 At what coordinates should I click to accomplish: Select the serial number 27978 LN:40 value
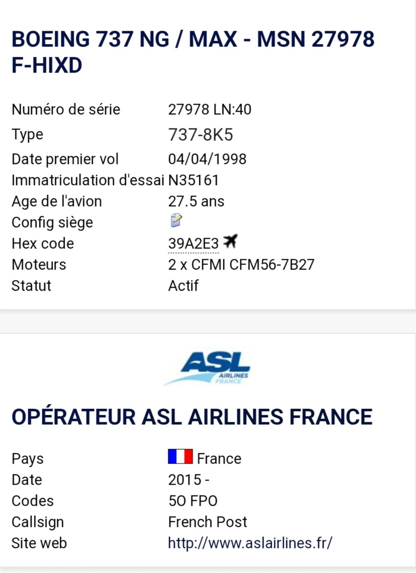pos(209,109)
